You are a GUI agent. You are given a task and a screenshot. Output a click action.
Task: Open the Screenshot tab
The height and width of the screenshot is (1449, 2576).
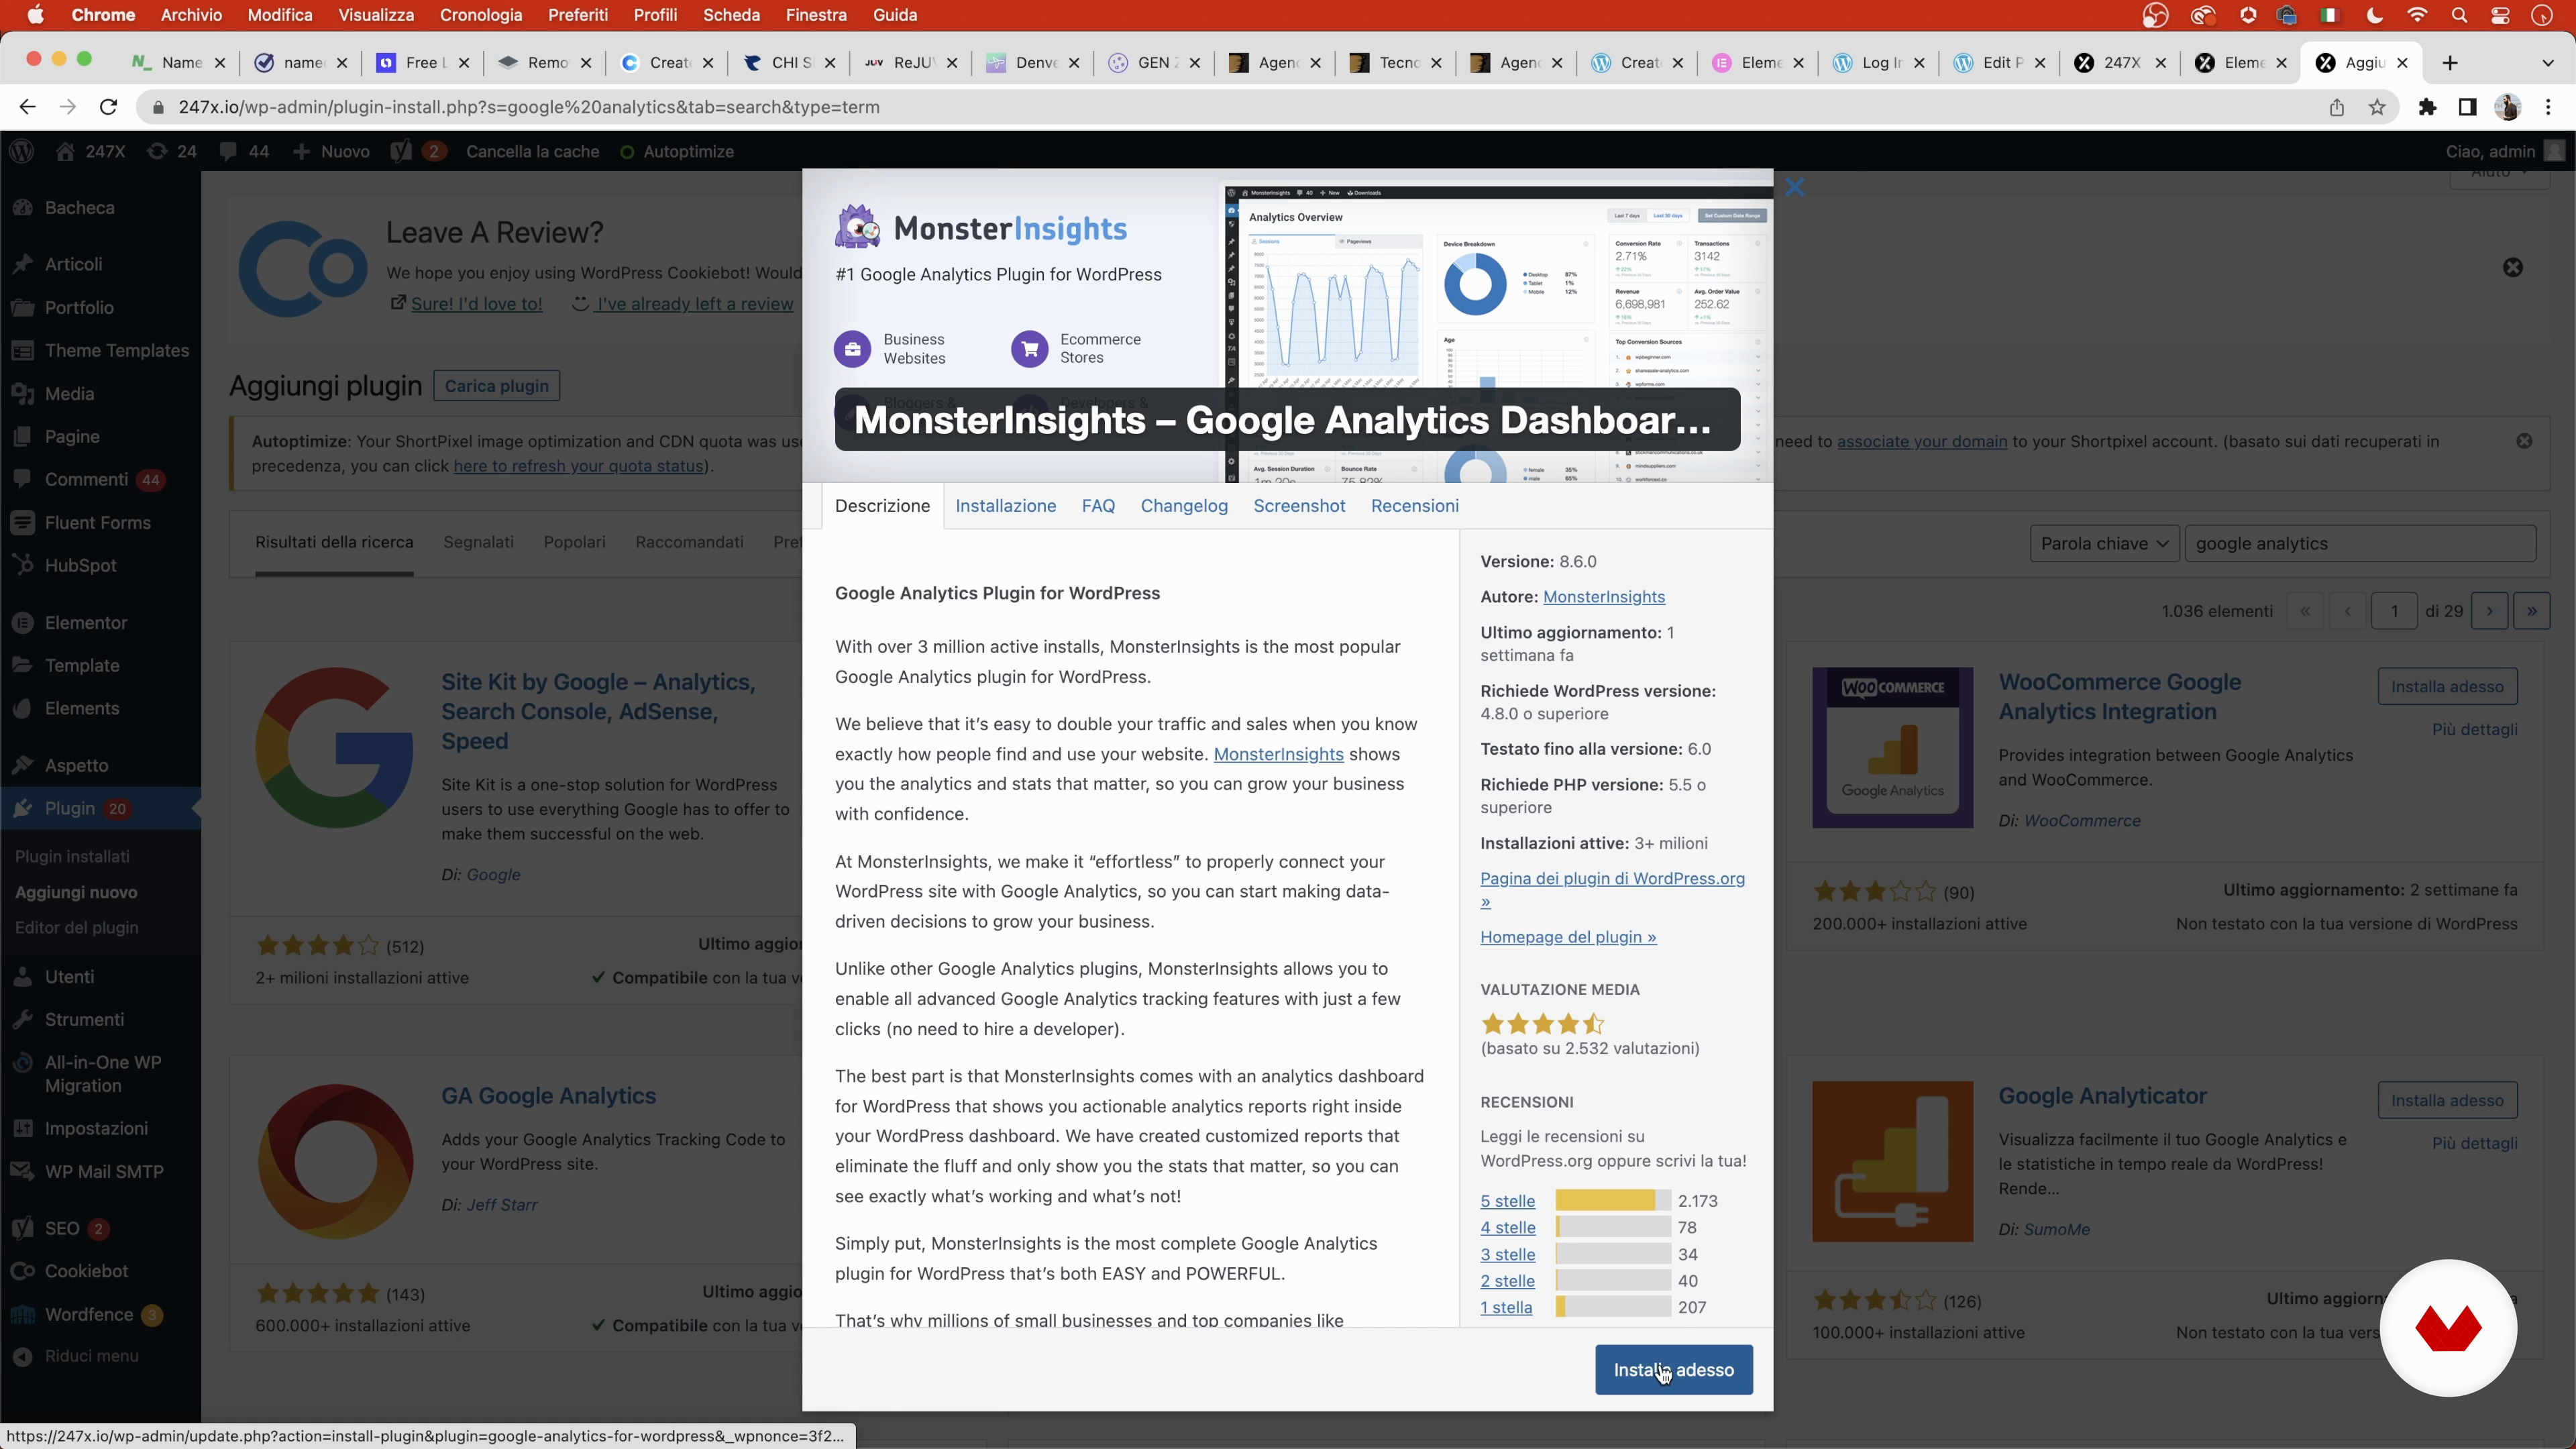(1299, 506)
